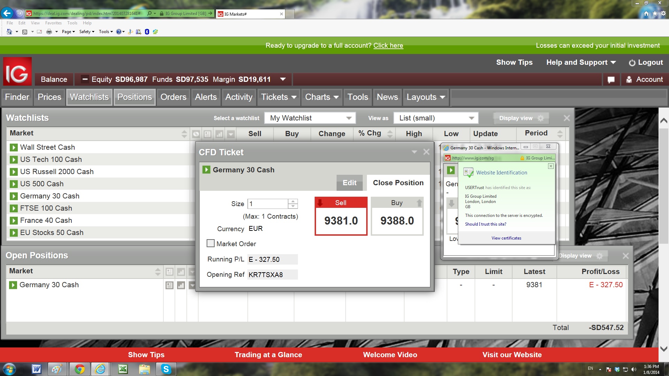Open the browser Favorites menu

point(53,23)
